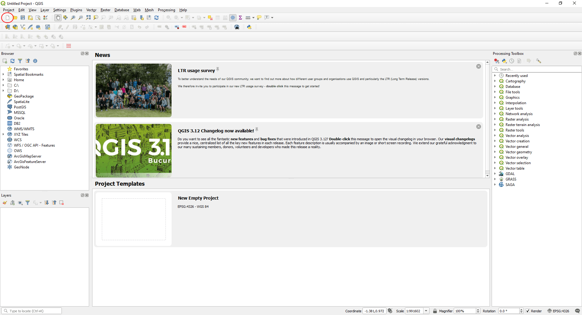Toggle the Show Map Tips button
The image size is (582, 315).
tap(259, 18)
